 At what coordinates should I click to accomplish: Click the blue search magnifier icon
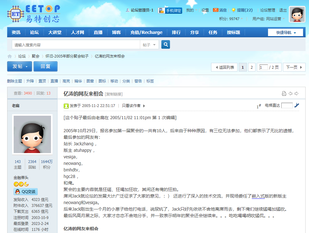tap(165, 44)
